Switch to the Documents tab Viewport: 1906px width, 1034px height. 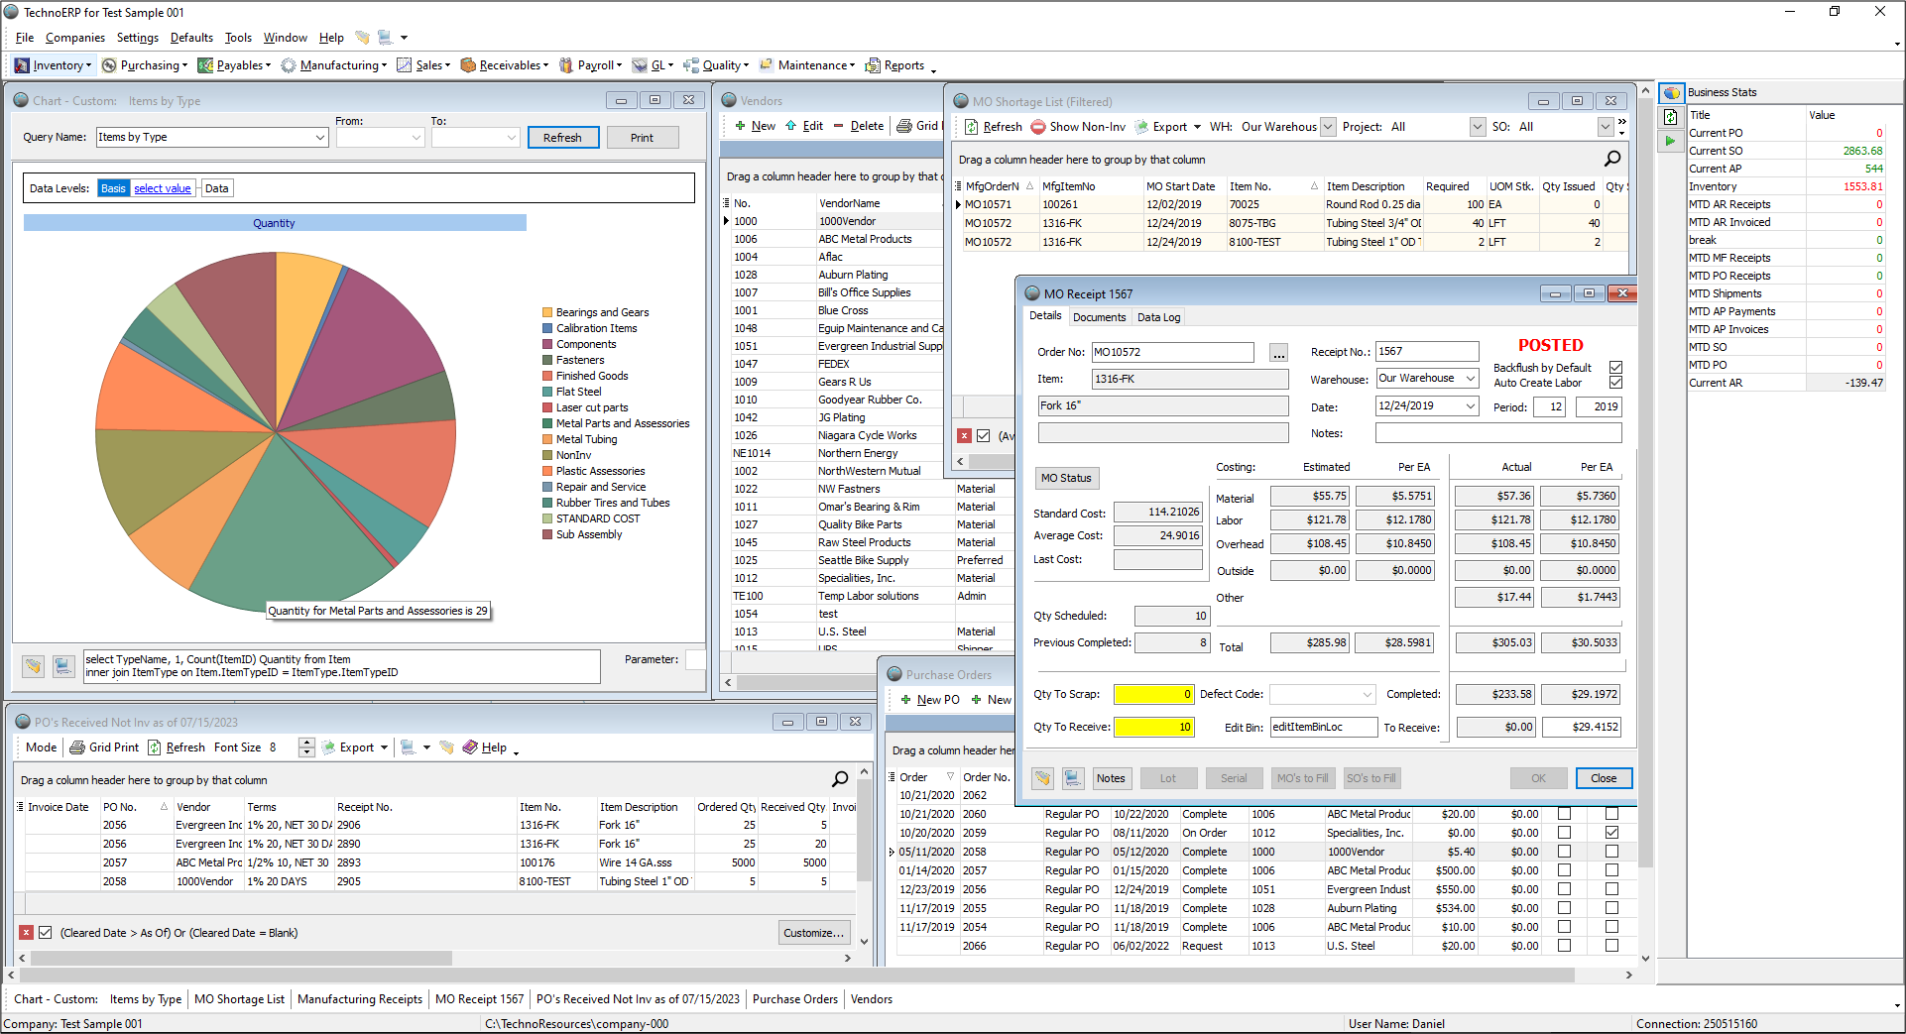(1099, 317)
